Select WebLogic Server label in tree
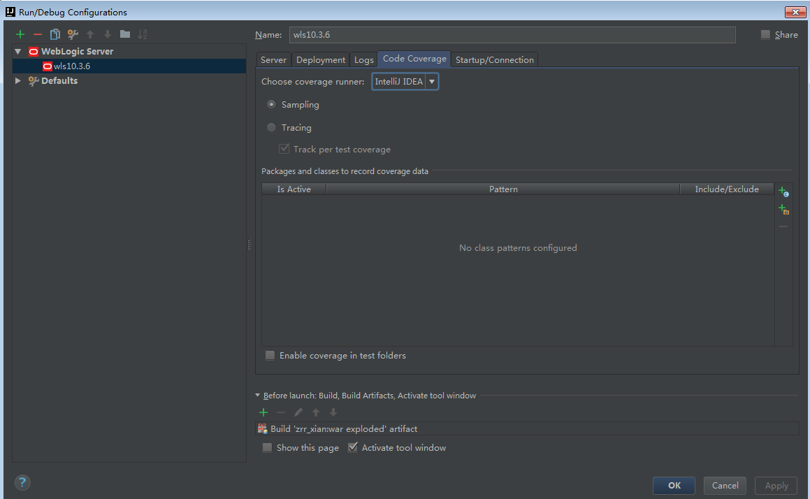810x499 pixels. [77, 52]
